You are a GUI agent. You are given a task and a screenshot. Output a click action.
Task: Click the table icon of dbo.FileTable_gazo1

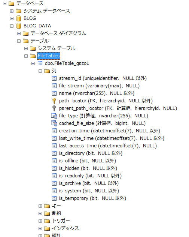coord(40,63)
